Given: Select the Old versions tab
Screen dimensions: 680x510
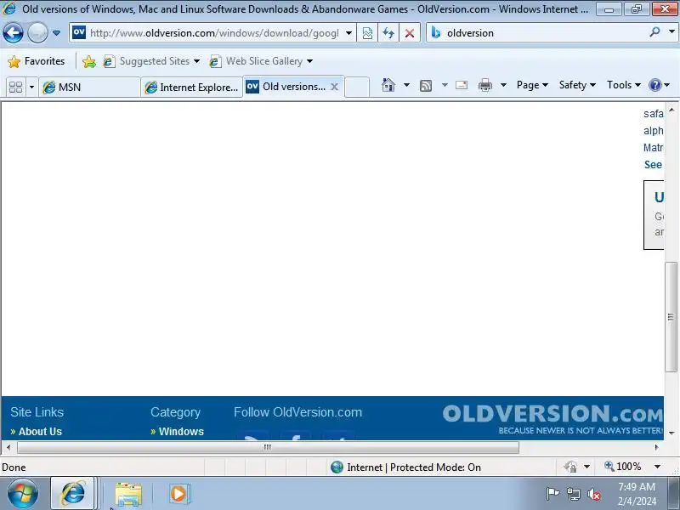Looking at the screenshot, I should tap(288, 87).
